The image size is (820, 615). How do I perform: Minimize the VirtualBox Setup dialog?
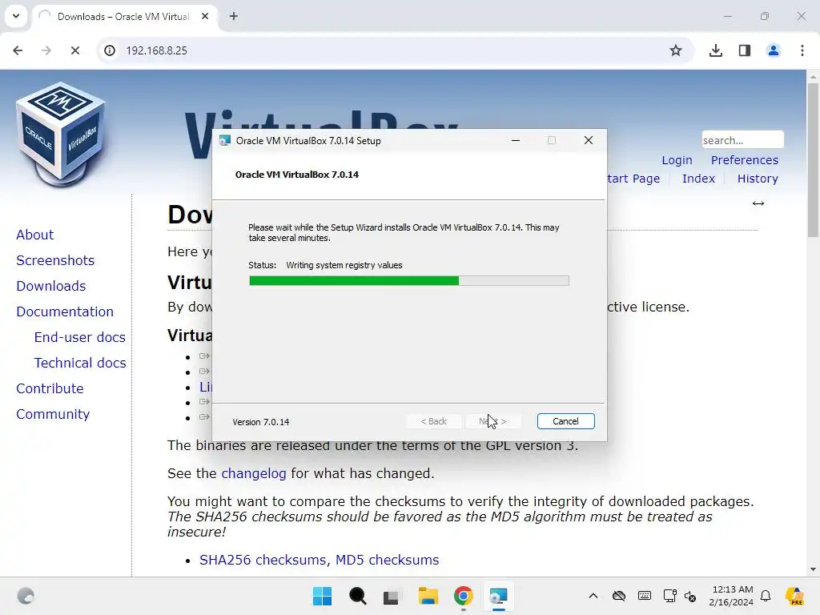516,141
